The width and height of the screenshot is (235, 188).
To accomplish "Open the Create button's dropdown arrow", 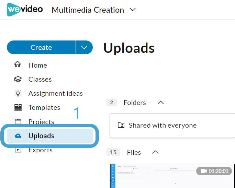I will coord(84,47).
